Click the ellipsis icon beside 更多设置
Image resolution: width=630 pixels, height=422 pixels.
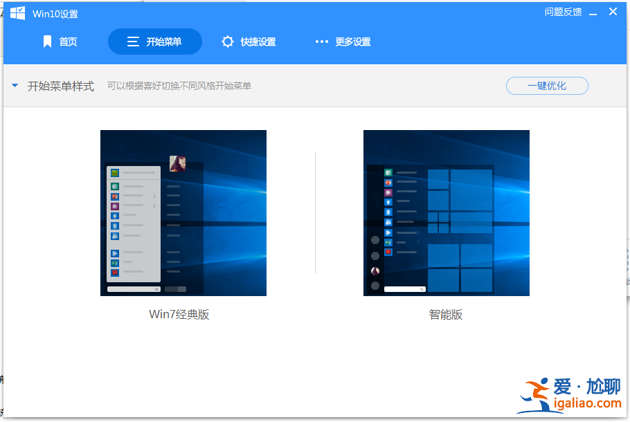click(321, 42)
